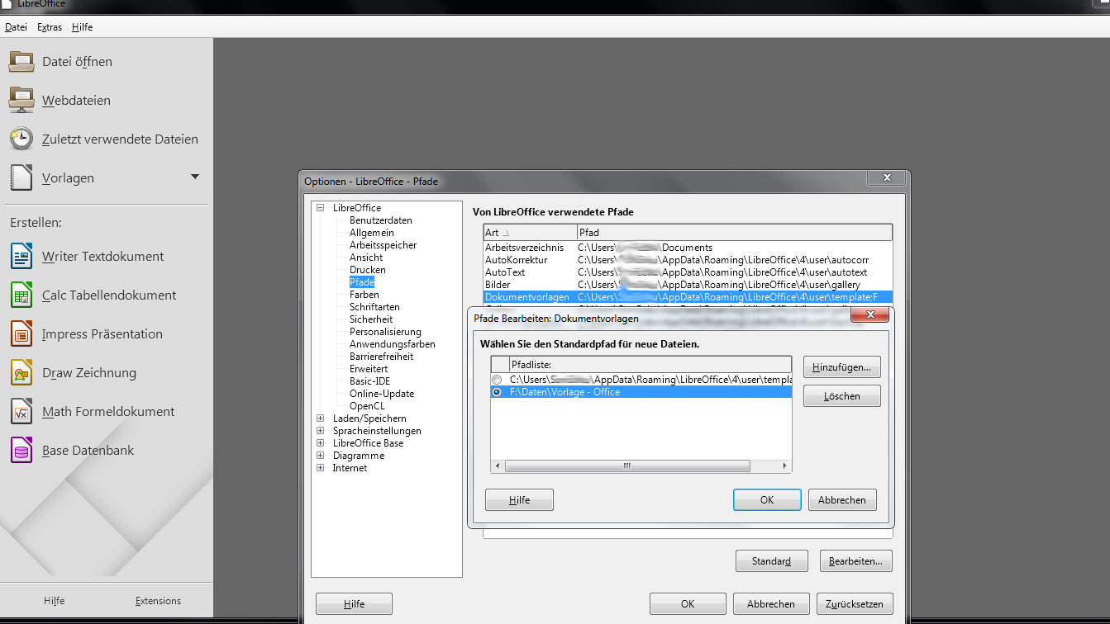Click Abbrechen beside Zurücksetzen in Optionen
The height and width of the screenshot is (624, 1110).
coord(771,604)
